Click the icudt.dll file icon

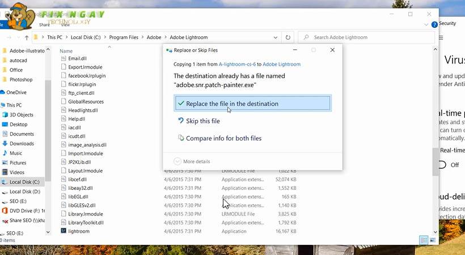point(63,136)
